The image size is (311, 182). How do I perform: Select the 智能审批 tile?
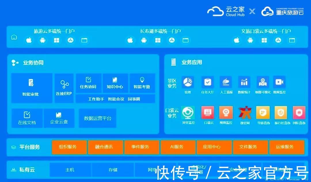tap(32, 88)
